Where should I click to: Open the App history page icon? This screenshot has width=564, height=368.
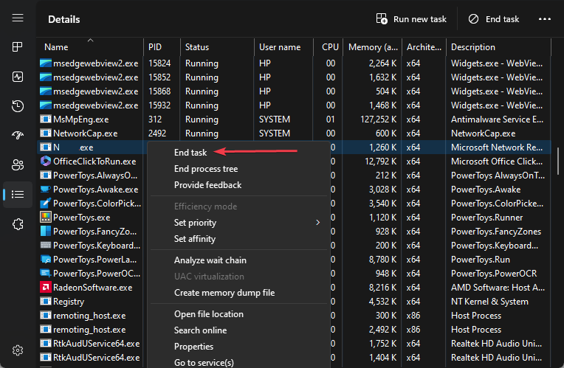pyautogui.click(x=18, y=106)
